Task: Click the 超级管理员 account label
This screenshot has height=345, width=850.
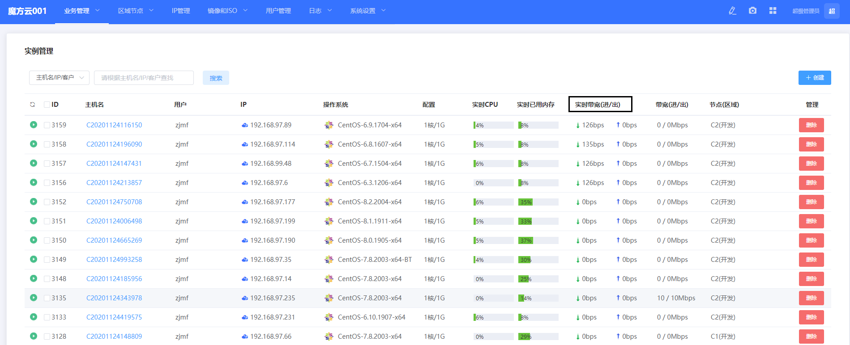Action: (806, 11)
